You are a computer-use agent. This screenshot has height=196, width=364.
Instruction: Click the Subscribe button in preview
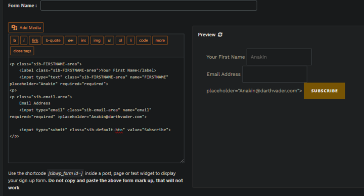coord(324,91)
